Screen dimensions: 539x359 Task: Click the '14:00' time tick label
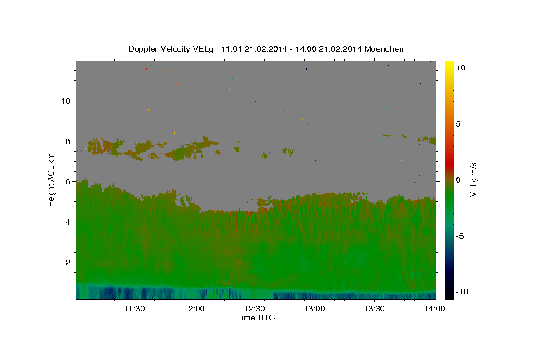(x=434, y=309)
